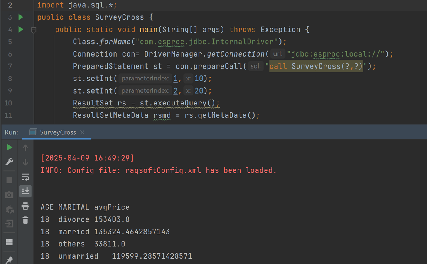
Task: Open run gutter menu for main method
Action: pos(21,30)
